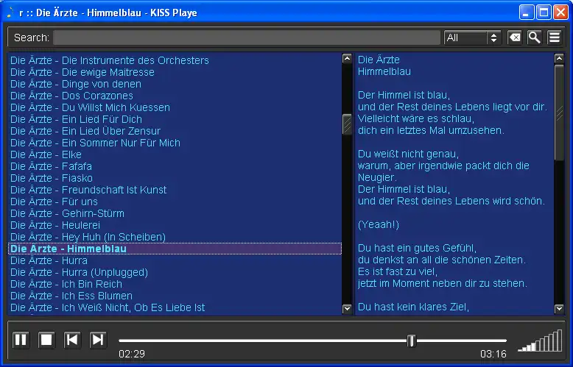Select Die Ärzte - Ich Ess Blumen
573x367 pixels.
[x=175, y=296]
